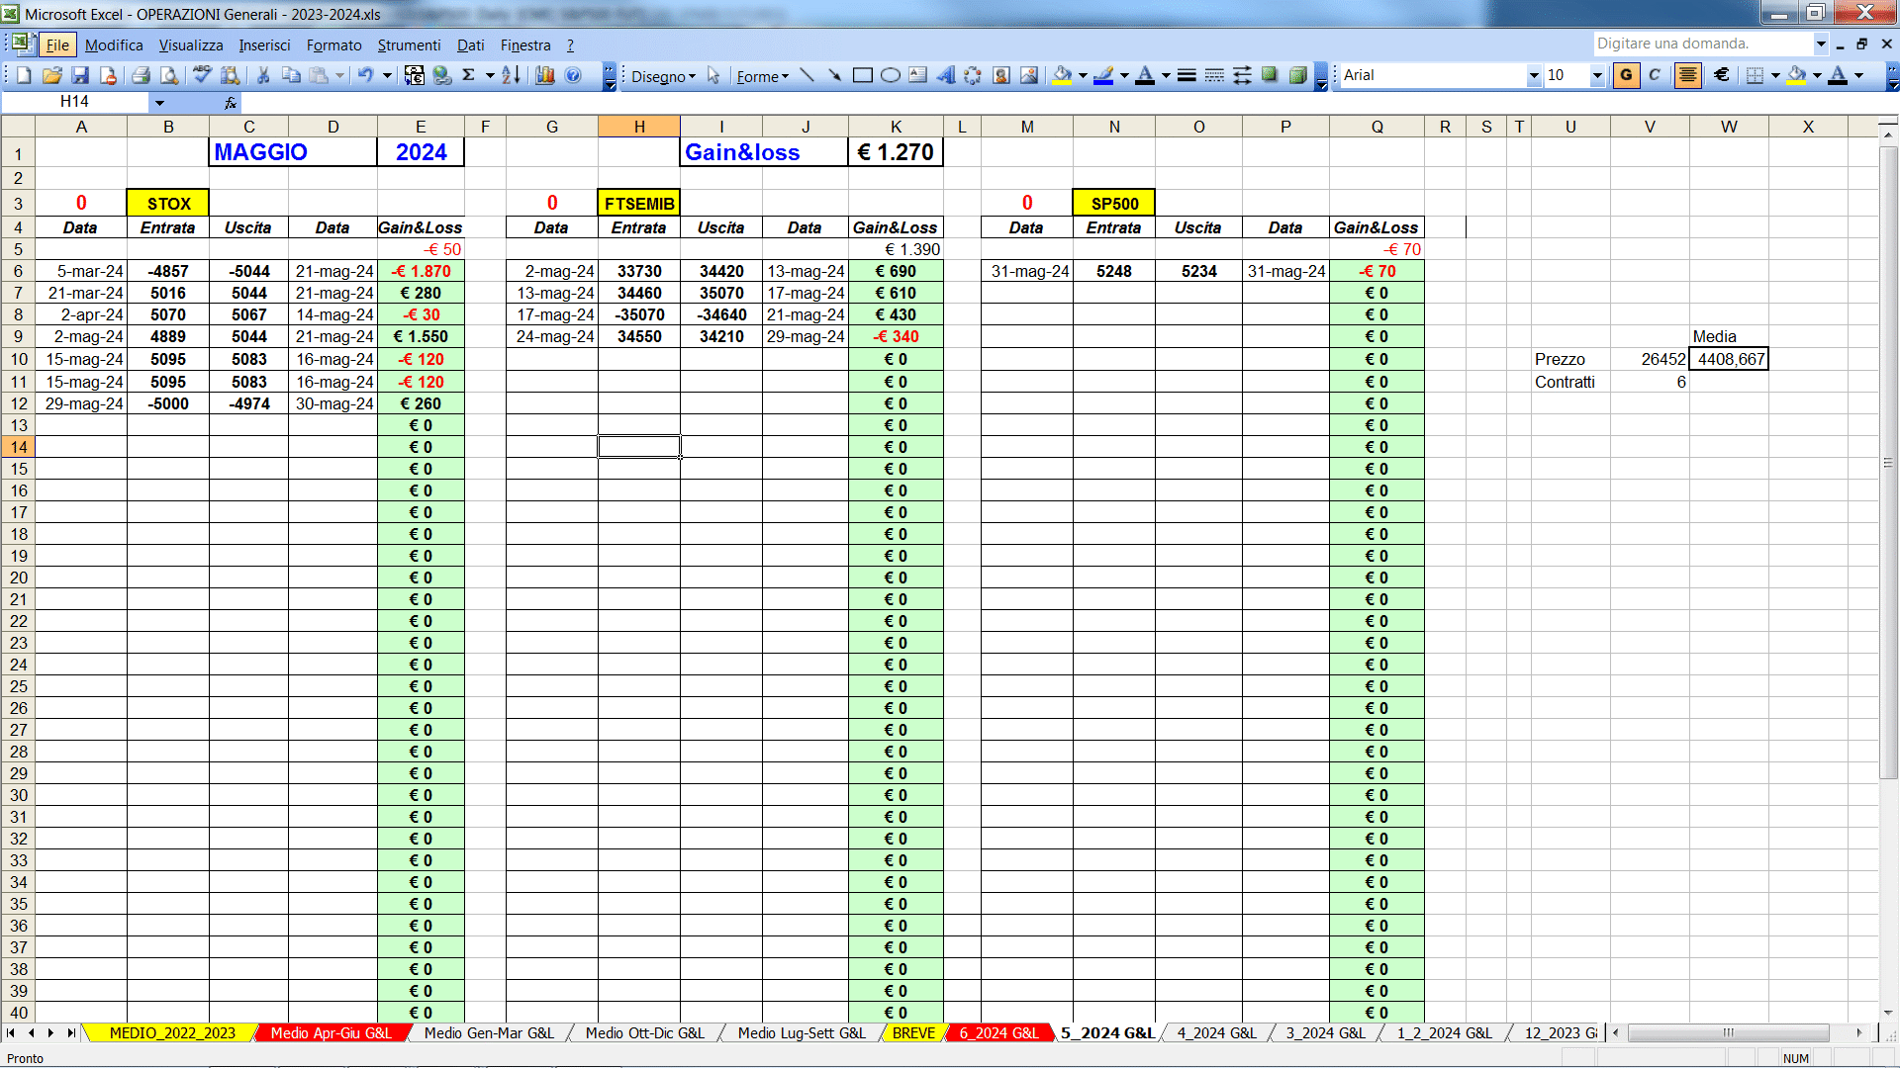Launch the chart wizard

pyautogui.click(x=544, y=75)
